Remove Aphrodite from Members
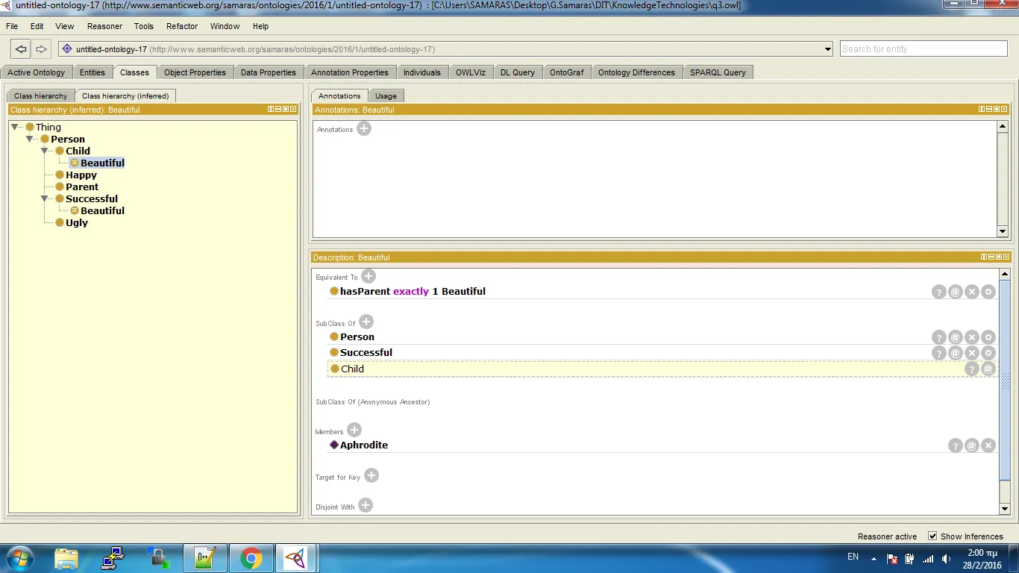The height and width of the screenshot is (573, 1019). [x=988, y=445]
